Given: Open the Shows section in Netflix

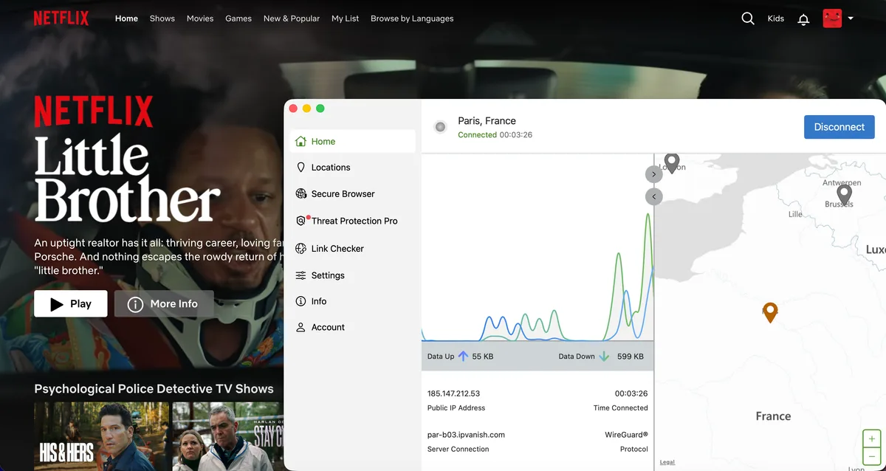Looking at the screenshot, I should coord(162,18).
